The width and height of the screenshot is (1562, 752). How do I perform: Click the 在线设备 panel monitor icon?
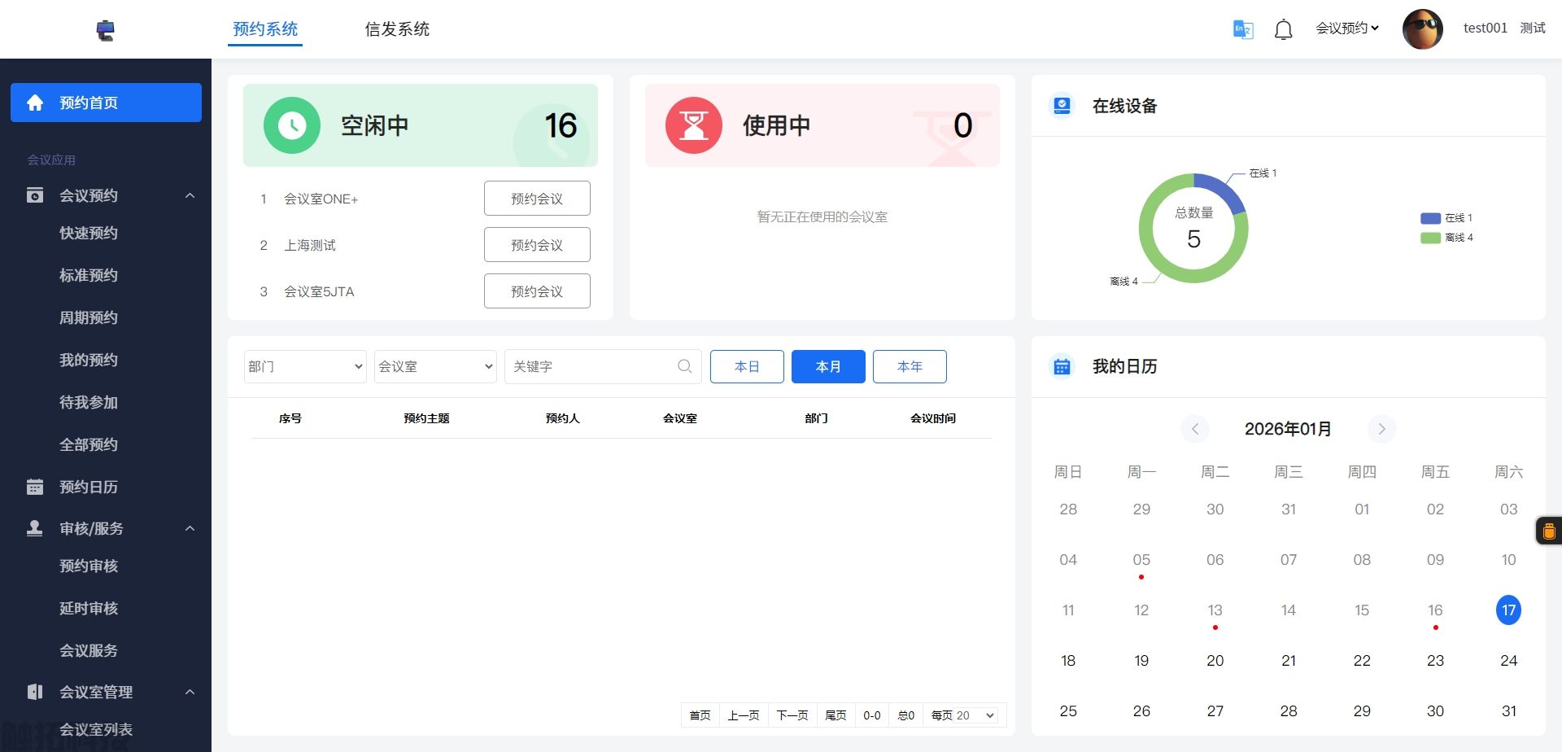[x=1061, y=105]
